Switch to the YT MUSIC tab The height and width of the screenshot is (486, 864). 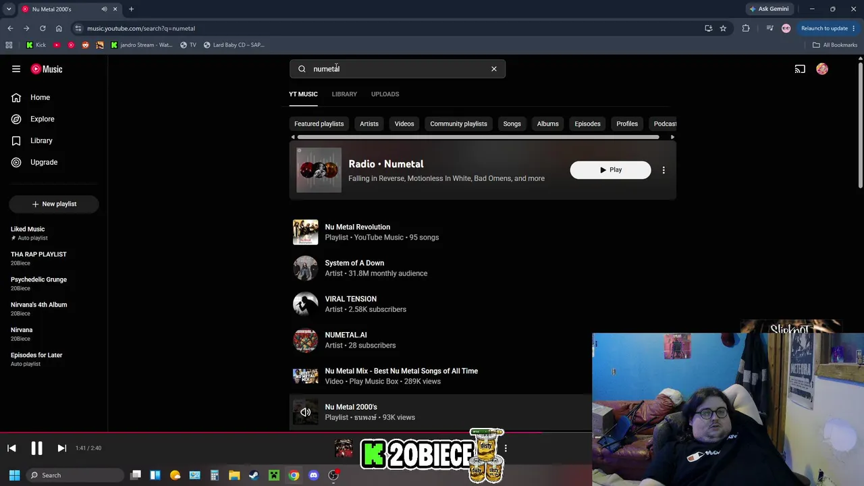(x=303, y=94)
